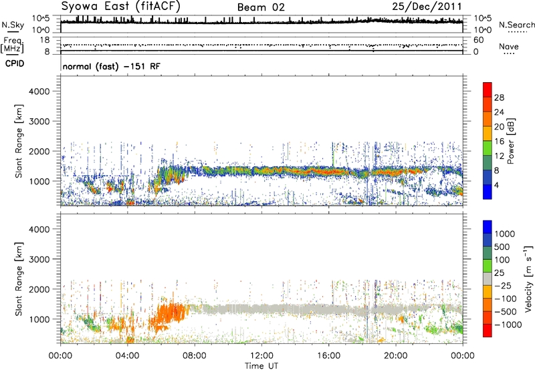Click the 'Freq. [MHz]' label
The width and height of the screenshot is (535, 370).
pos(12,45)
